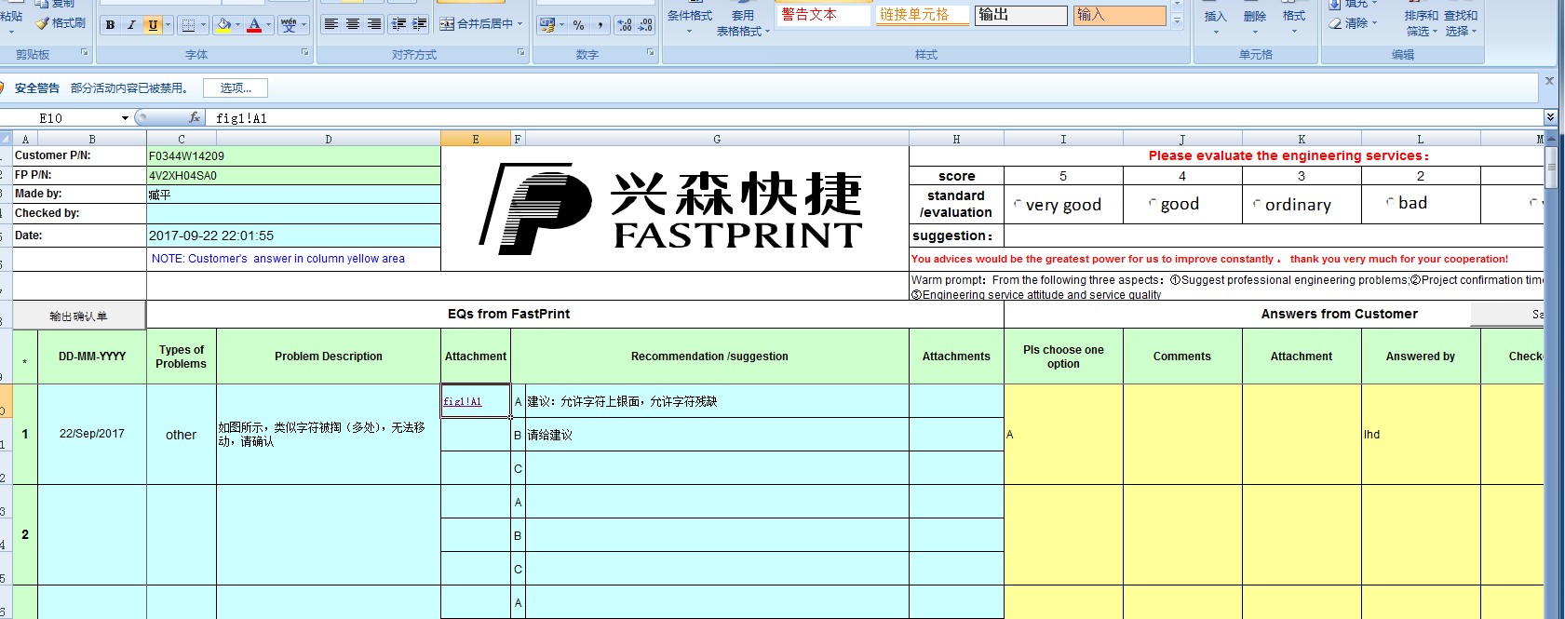The height and width of the screenshot is (619, 1565).
Task: Click the format painter (格式刷)
Action: [61, 23]
